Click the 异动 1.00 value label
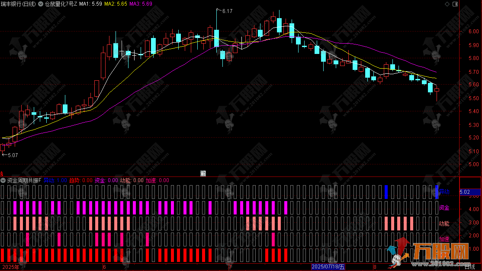 (55, 180)
